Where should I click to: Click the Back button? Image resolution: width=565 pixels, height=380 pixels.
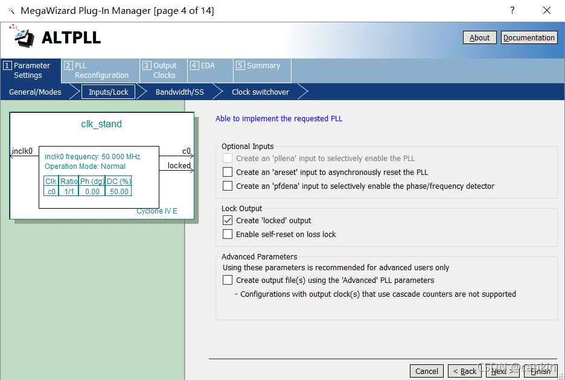pos(465,371)
